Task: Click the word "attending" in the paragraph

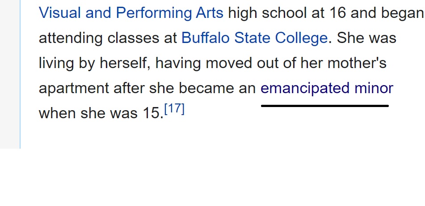Action: click(x=71, y=38)
